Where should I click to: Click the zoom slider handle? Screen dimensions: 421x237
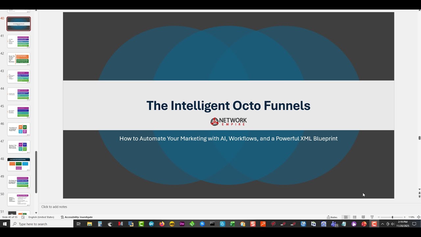392,217
